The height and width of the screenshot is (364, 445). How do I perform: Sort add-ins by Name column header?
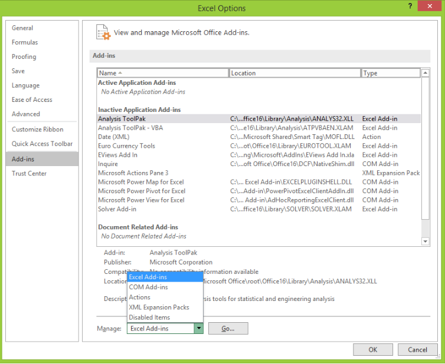coord(163,73)
